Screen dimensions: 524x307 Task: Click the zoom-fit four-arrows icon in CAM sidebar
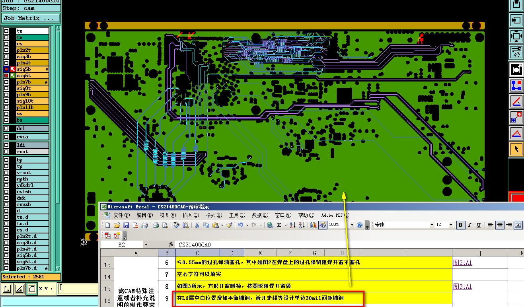click(516, 36)
